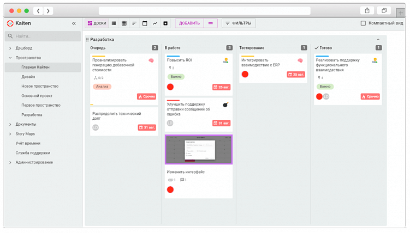Open the calendar view icon
Image resolution: width=410 pixels, height=233 pixels.
pos(145,23)
